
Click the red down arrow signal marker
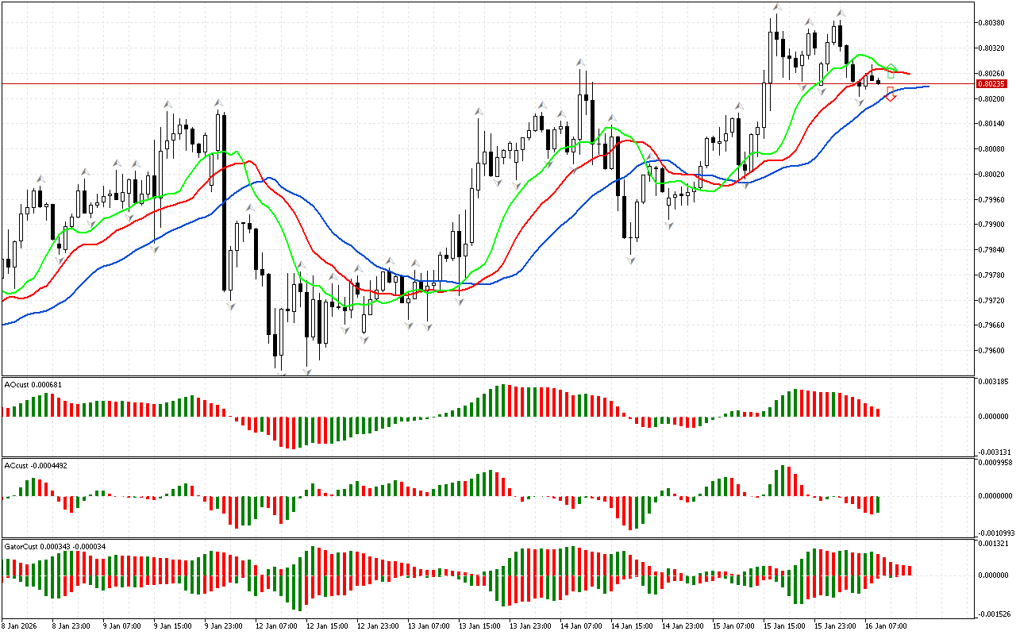tap(891, 94)
